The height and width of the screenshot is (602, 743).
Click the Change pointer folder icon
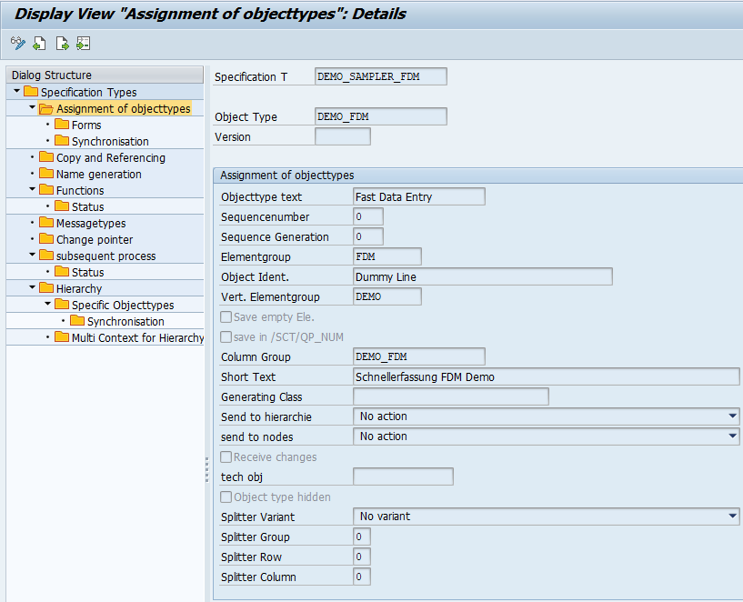[x=46, y=239]
